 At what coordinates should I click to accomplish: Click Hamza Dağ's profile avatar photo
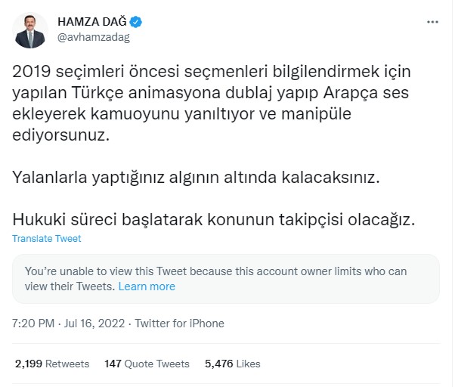pyautogui.click(x=31, y=29)
